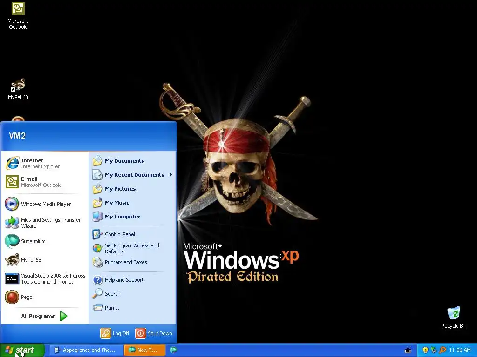Open Search from the Start menu
This screenshot has width=477, height=357.
coord(133,294)
